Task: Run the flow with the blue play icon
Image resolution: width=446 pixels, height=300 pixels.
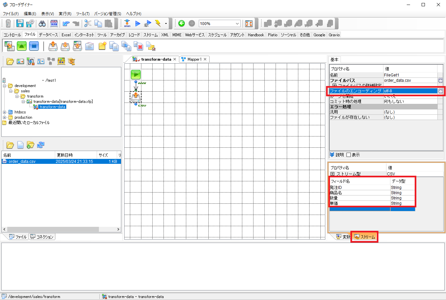Action: pos(138,23)
